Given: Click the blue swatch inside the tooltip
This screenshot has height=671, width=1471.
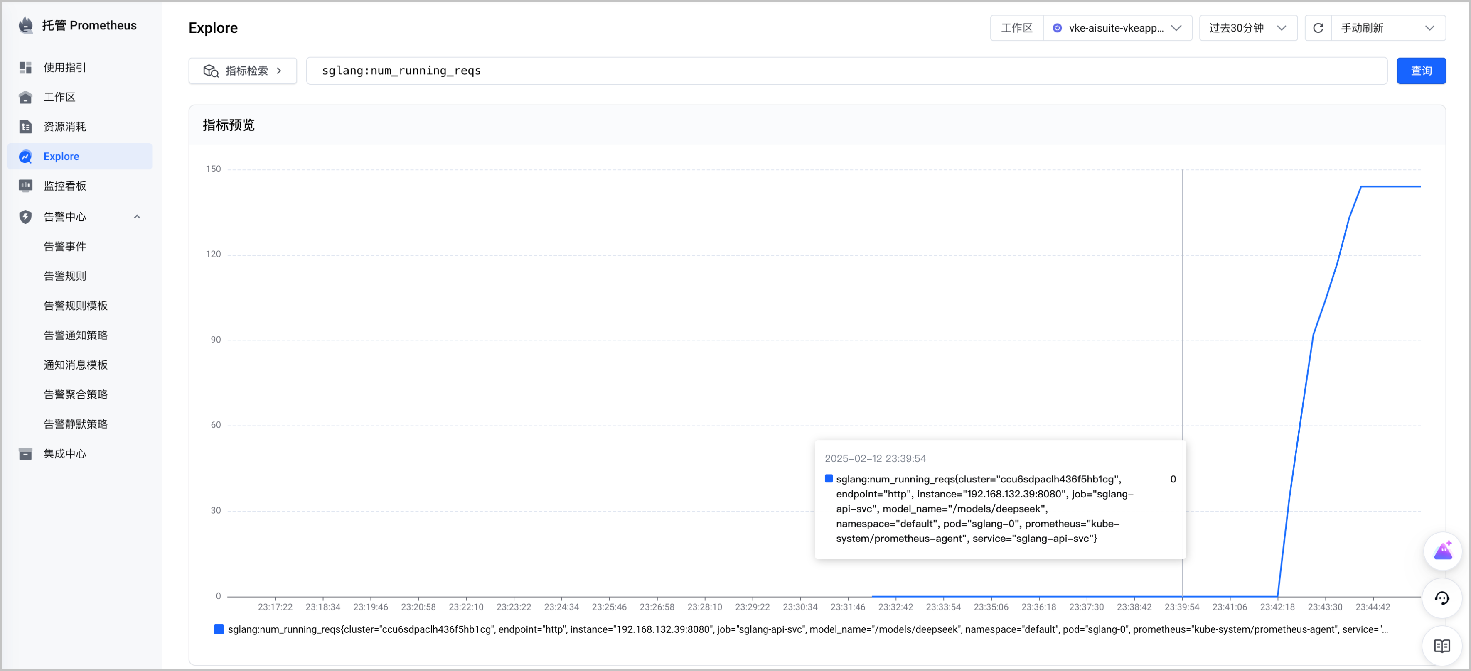Looking at the screenshot, I should 829,479.
